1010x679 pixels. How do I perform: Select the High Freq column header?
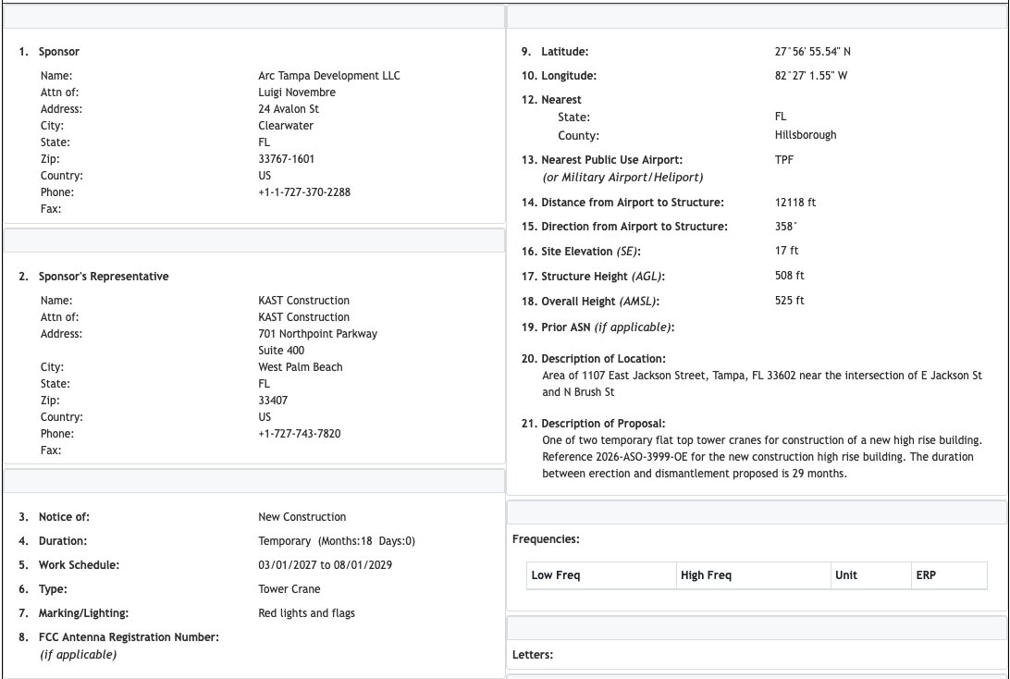coord(707,574)
